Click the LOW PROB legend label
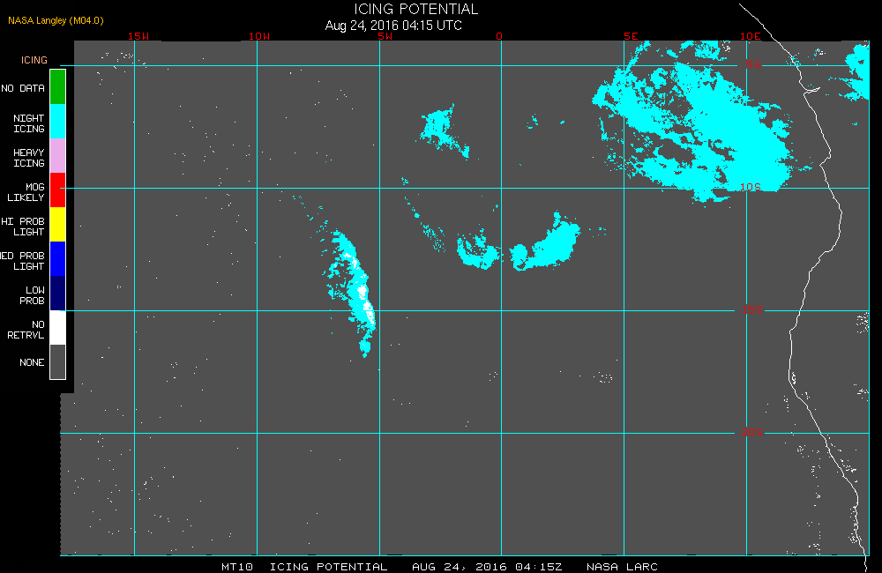This screenshot has height=573, width=882. point(32,295)
